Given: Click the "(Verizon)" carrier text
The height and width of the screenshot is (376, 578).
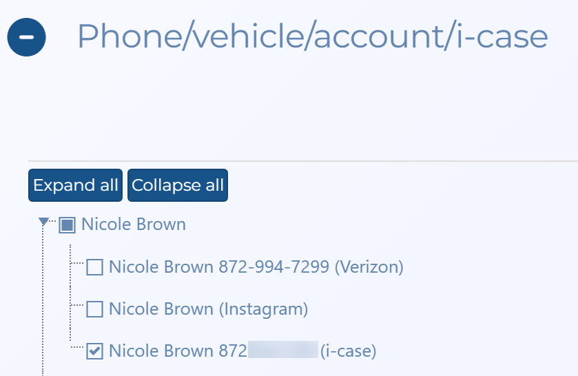Looking at the screenshot, I should [x=369, y=267].
